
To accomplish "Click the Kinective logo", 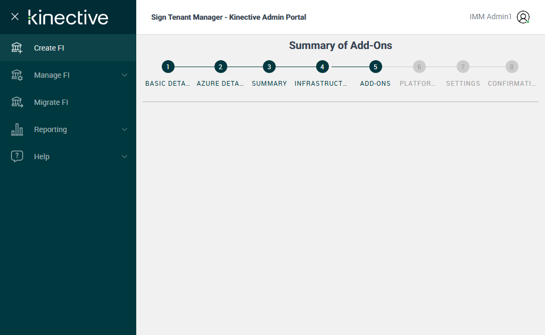I will (x=68, y=18).
